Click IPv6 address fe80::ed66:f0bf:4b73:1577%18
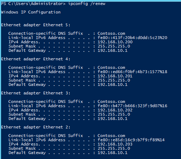 point(132,72)
